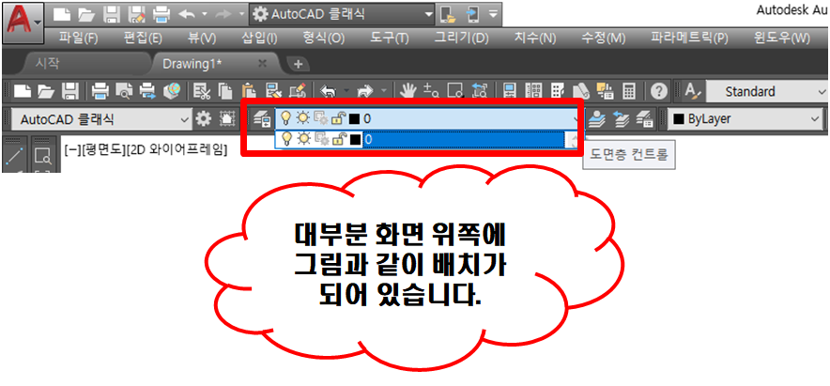This screenshot has width=830, height=386.
Task: Toggle viewport freeze icon in layer combo field
Action: click(x=321, y=118)
